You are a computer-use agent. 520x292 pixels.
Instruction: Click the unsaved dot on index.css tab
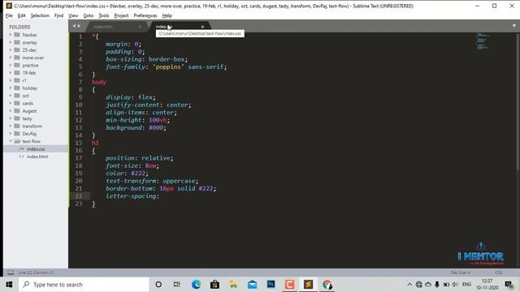(x=202, y=27)
